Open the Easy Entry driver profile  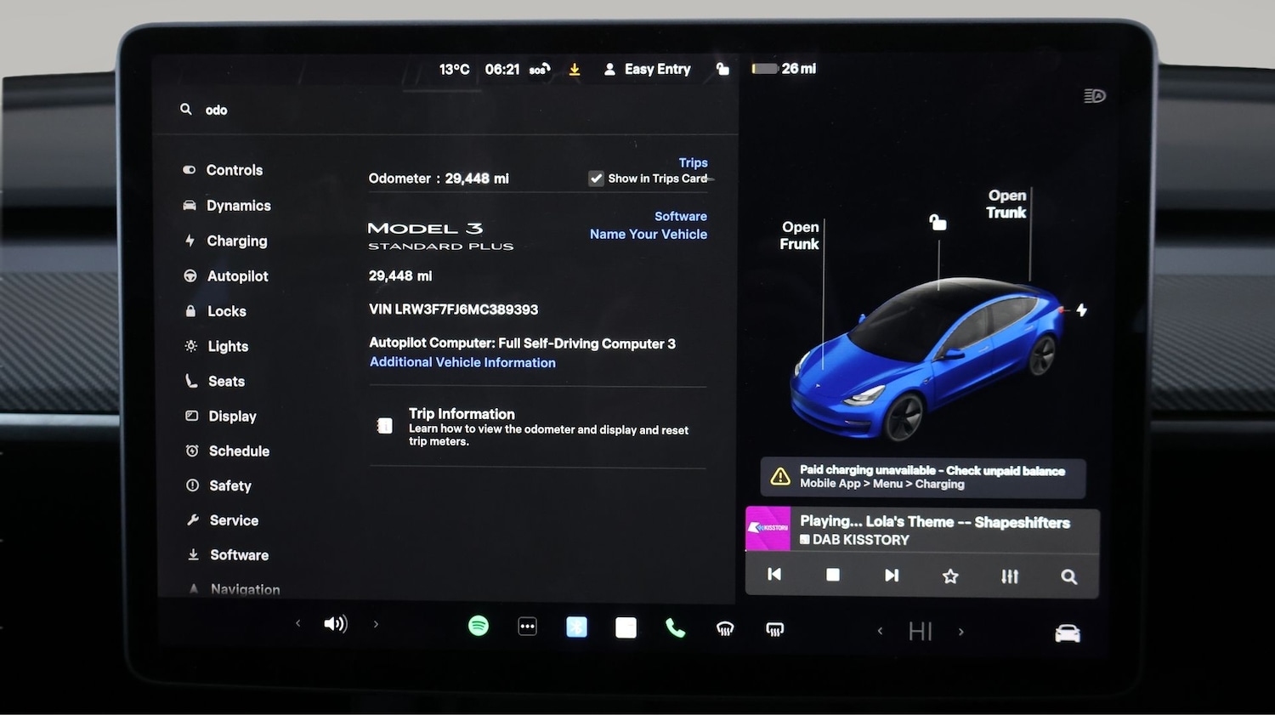646,69
